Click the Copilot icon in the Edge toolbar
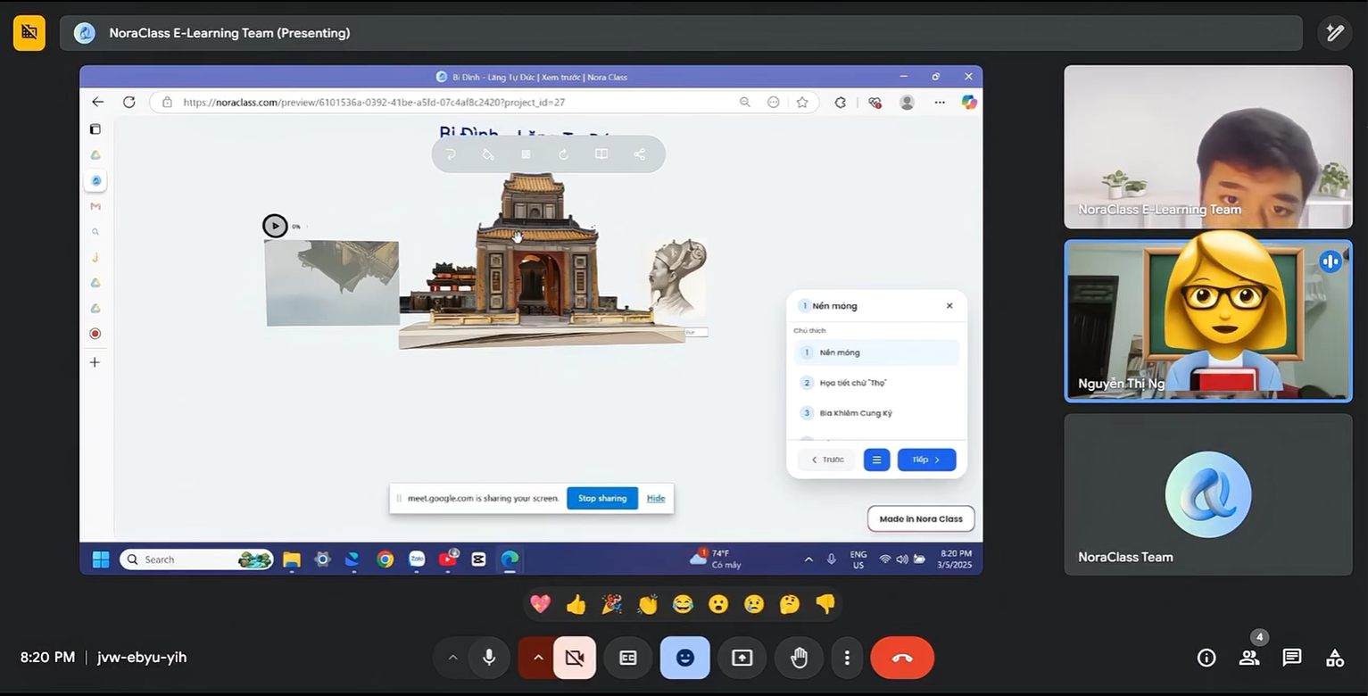The width and height of the screenshot is (1368, 696). (x=969, y=103)
